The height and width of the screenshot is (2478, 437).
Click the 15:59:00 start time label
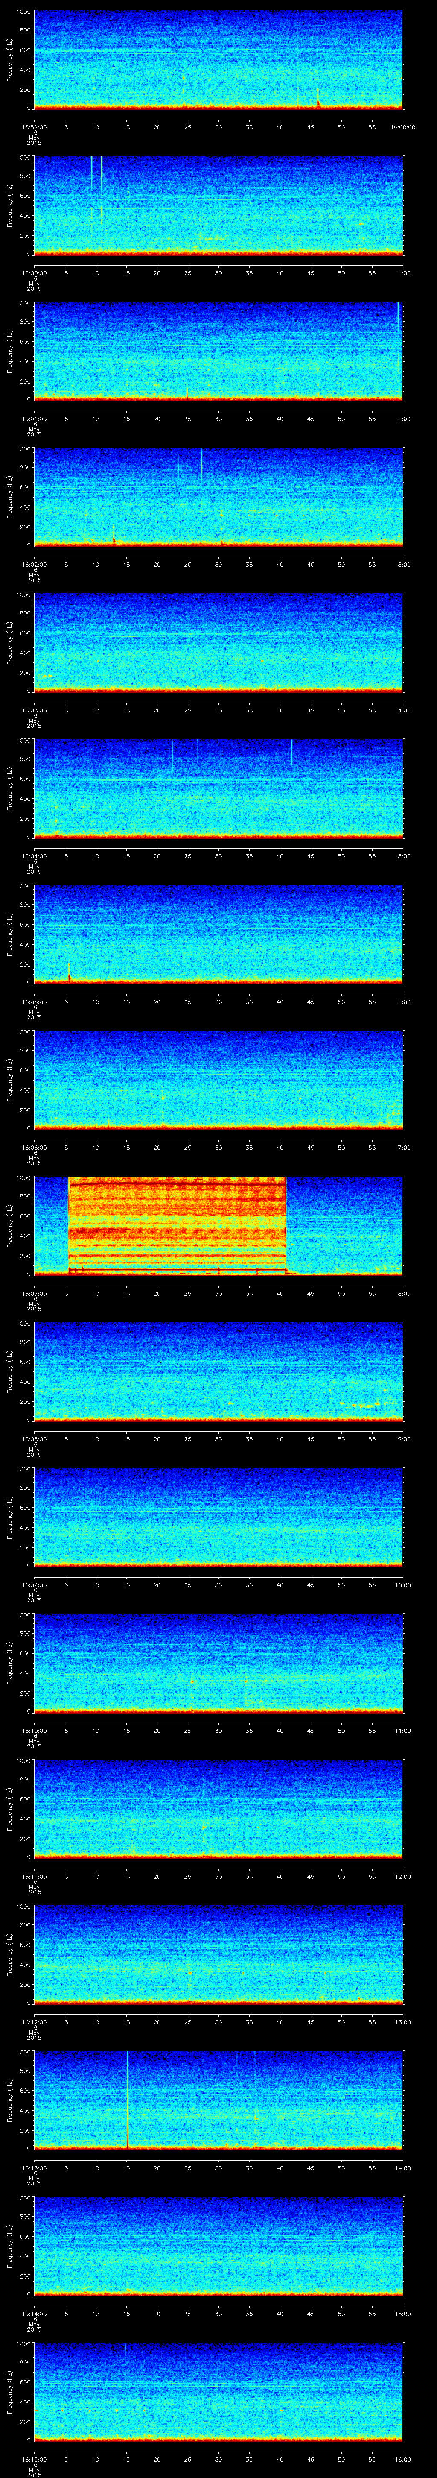pyautogui.click(x=34, y=126)
